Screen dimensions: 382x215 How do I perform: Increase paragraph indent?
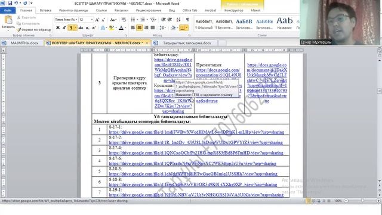[170, 20]
